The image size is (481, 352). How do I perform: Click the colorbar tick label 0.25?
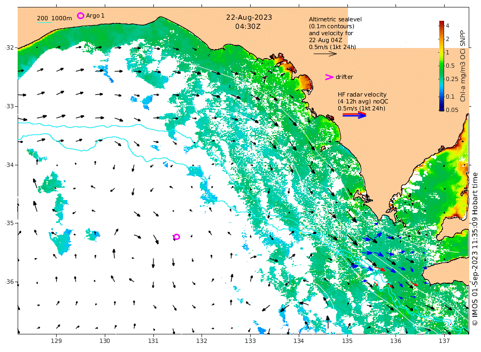[x=452, y=79]
